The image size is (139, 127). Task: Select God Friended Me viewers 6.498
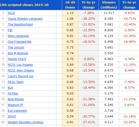[109, 42]
